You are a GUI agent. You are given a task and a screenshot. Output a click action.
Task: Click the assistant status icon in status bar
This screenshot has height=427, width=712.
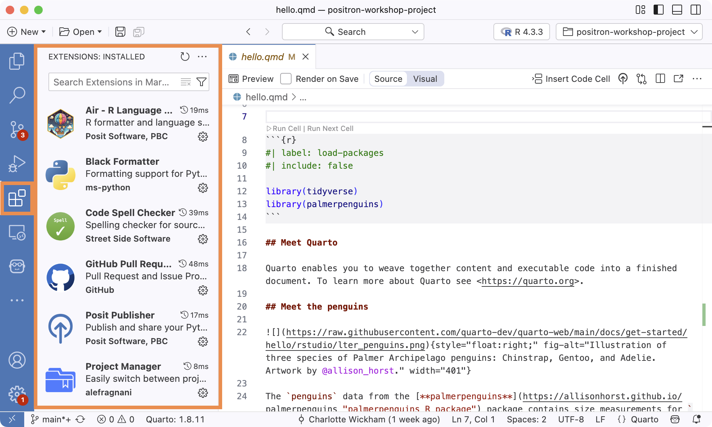click(675, 420)
